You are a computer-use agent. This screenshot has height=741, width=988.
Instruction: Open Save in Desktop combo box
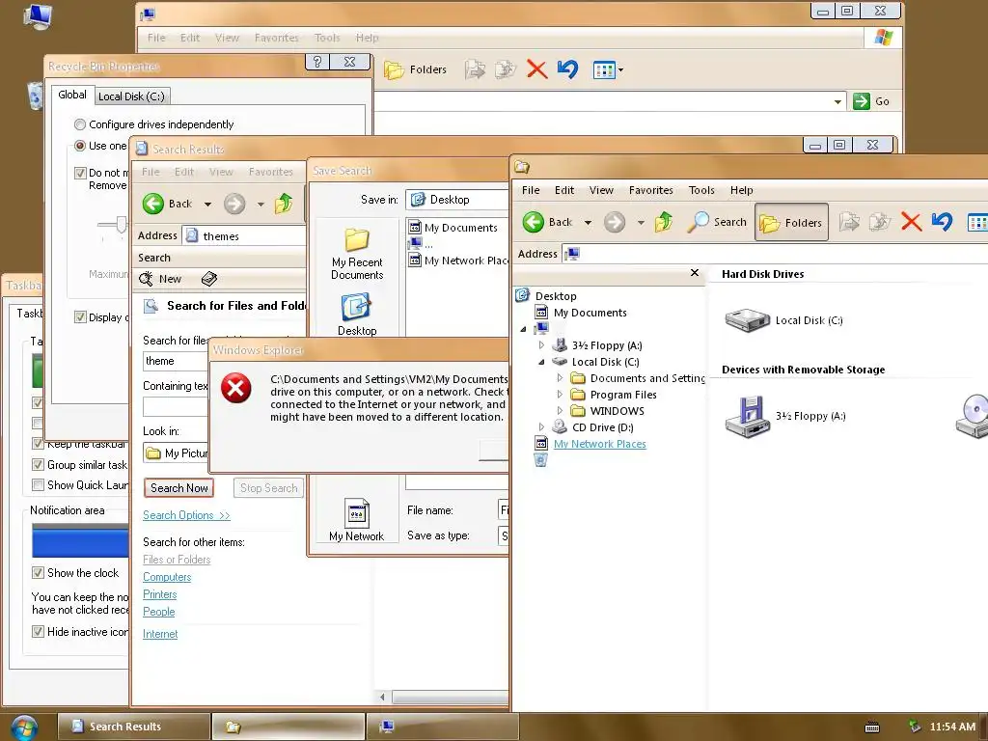(456, 200)
